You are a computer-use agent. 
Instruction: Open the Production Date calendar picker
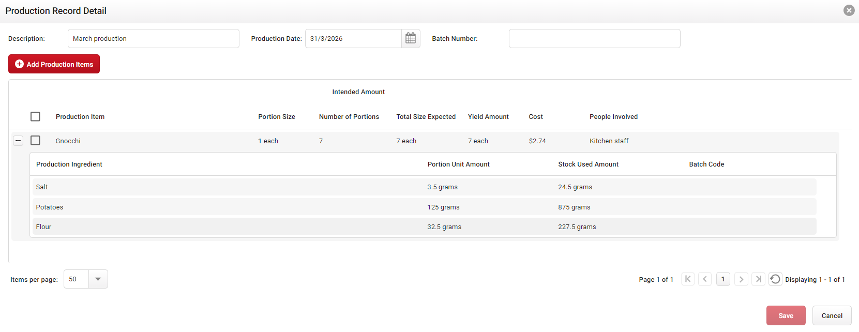(411, 38)
